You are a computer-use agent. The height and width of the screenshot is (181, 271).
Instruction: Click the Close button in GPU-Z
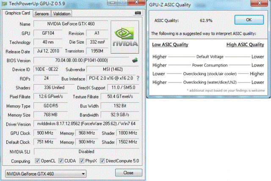point(128,173)
